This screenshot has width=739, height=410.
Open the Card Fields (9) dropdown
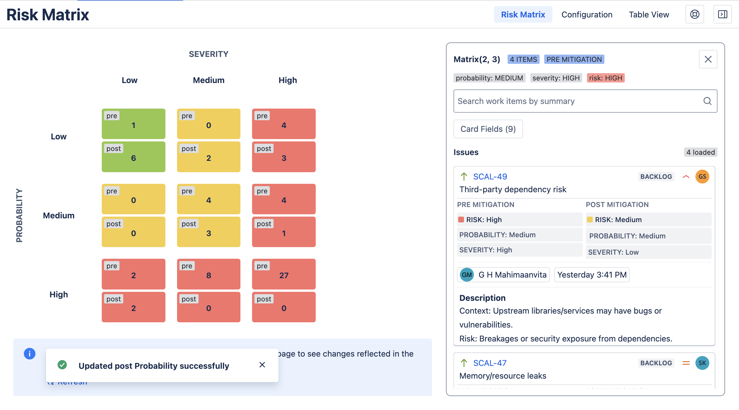point(488,129)
